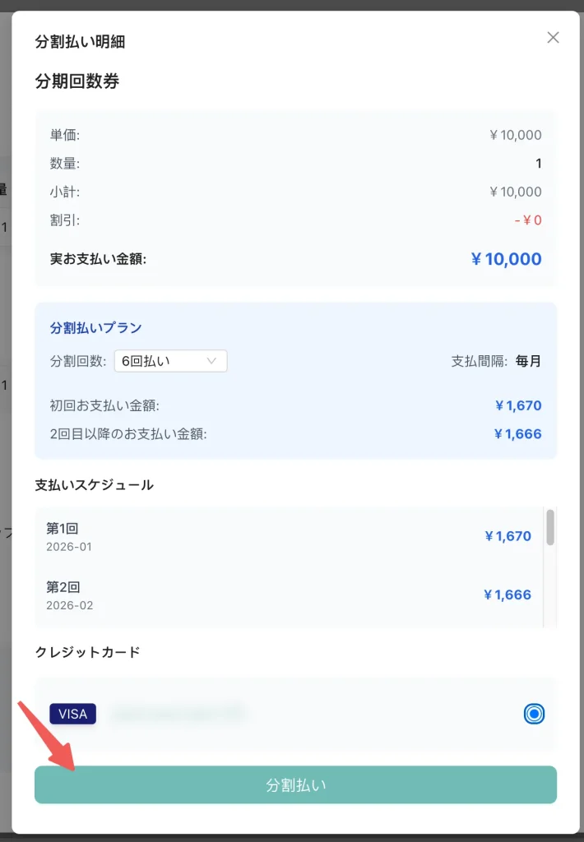Click the 2回目以降のお支払い金額 label
This screenshot has height=842, width=584.
(x=128, y=433)
